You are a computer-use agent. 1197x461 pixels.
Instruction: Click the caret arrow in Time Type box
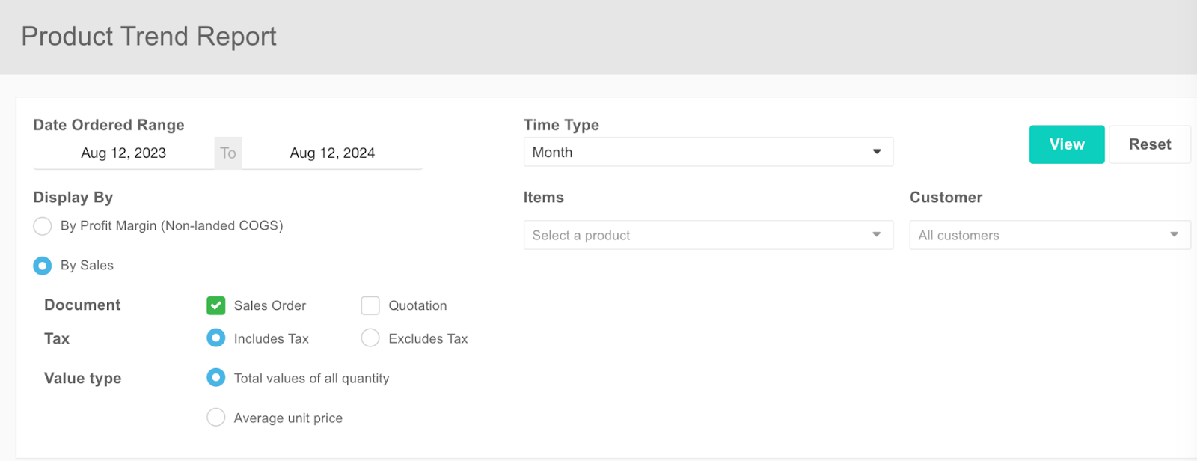877,152
